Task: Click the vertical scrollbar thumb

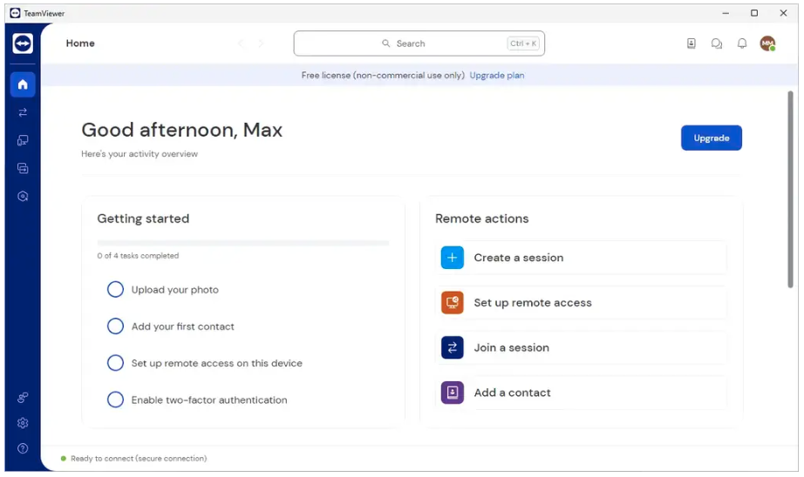Action: tap(790, 187)
